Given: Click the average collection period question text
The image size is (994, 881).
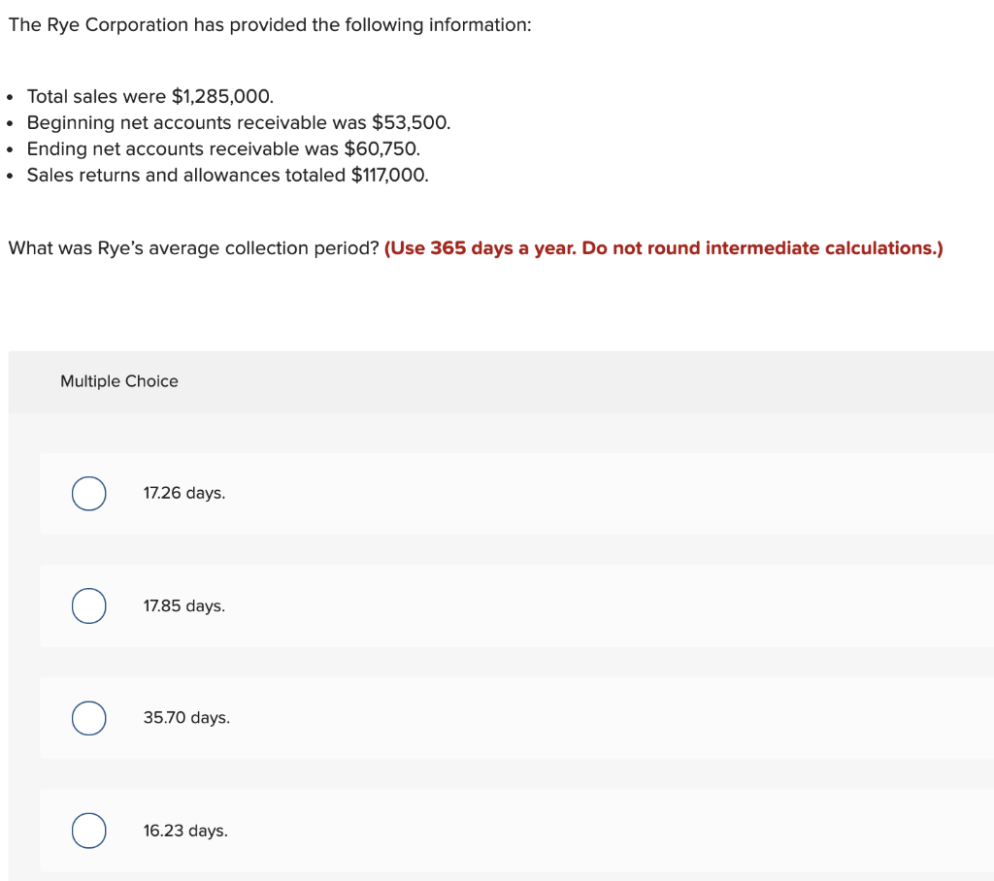Looking at the screenshot, I should click(x=193, y=247).
